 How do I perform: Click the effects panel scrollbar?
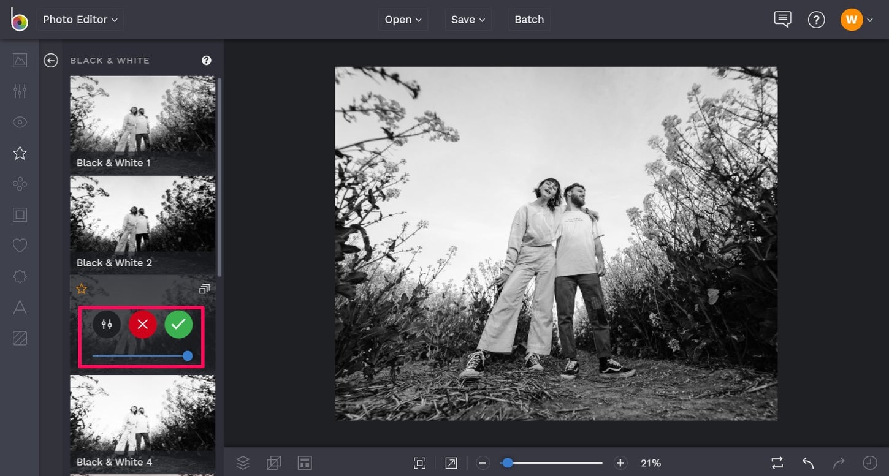point(219,176)
